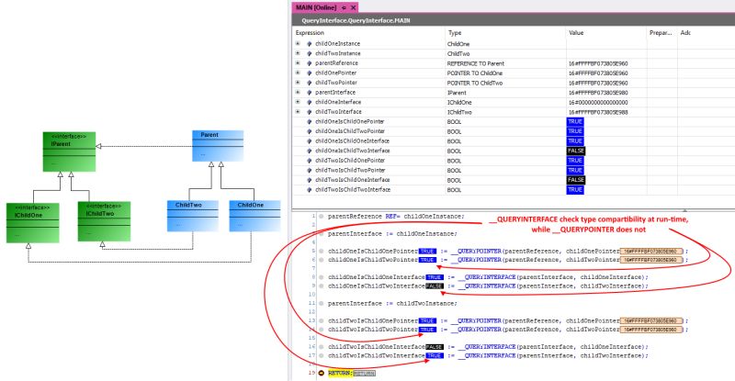Select the MAIN [Online] editor tab

(x=316, y=7)
